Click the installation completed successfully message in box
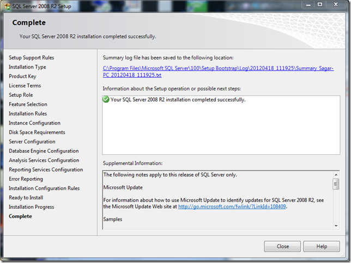This screenshot has width=351, height=263. click(178, 99)
